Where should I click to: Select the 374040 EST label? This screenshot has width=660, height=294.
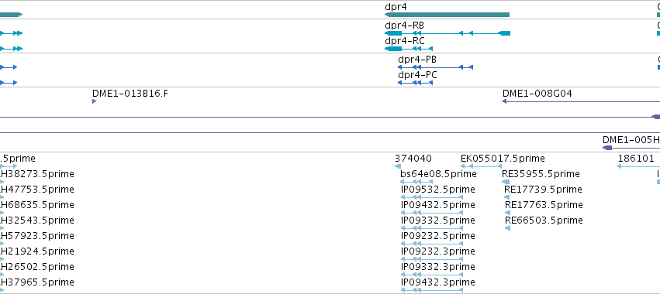[x=413, y=159]
